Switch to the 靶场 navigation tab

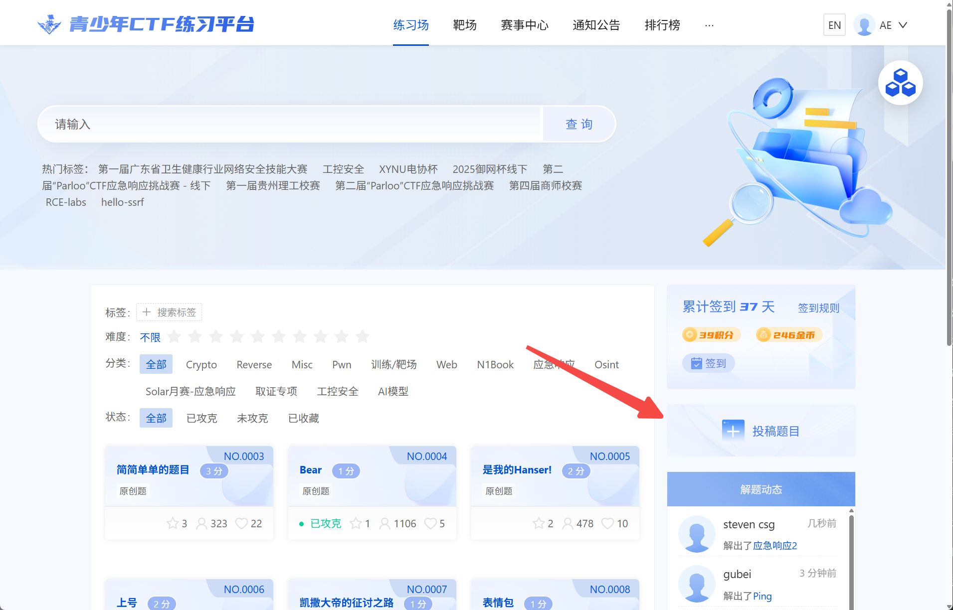pos(464,25)
